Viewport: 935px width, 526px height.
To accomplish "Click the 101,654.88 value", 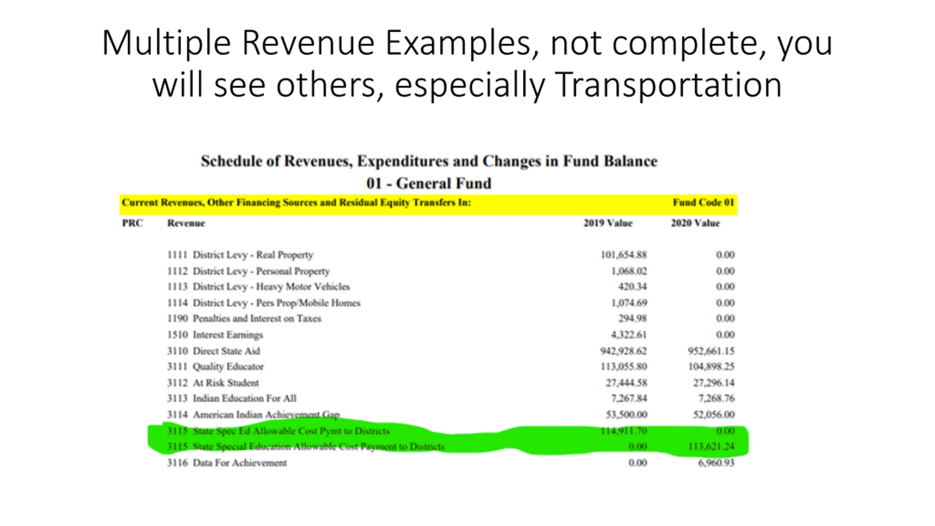I will 623,255.
